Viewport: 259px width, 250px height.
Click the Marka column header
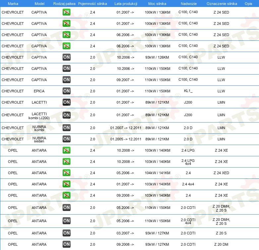click(13, 4)
